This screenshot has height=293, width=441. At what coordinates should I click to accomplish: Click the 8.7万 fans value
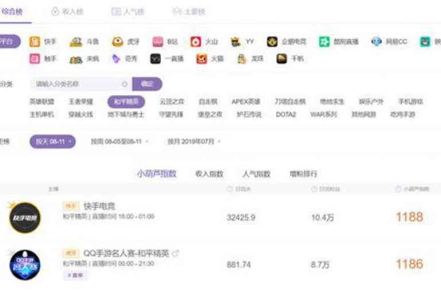coord(320,265)
